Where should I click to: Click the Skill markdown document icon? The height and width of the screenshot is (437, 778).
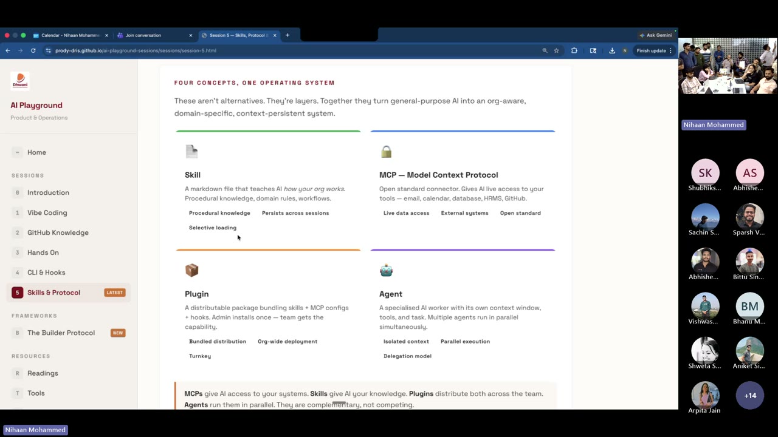pyautogui.click(x=191, y=151)
